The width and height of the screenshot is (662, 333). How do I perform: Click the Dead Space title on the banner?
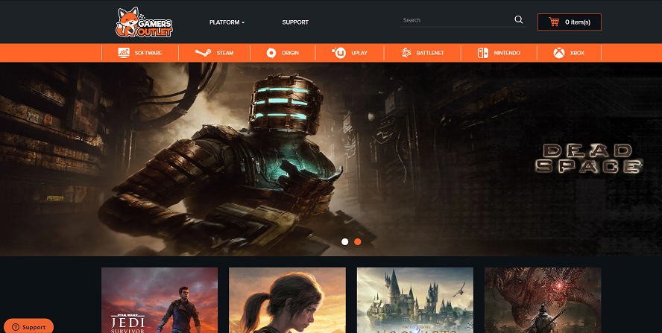click(588, 159)
